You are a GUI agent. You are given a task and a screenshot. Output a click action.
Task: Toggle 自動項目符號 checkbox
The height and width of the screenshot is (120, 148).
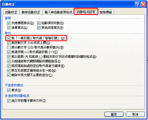(x=39, y=23)
